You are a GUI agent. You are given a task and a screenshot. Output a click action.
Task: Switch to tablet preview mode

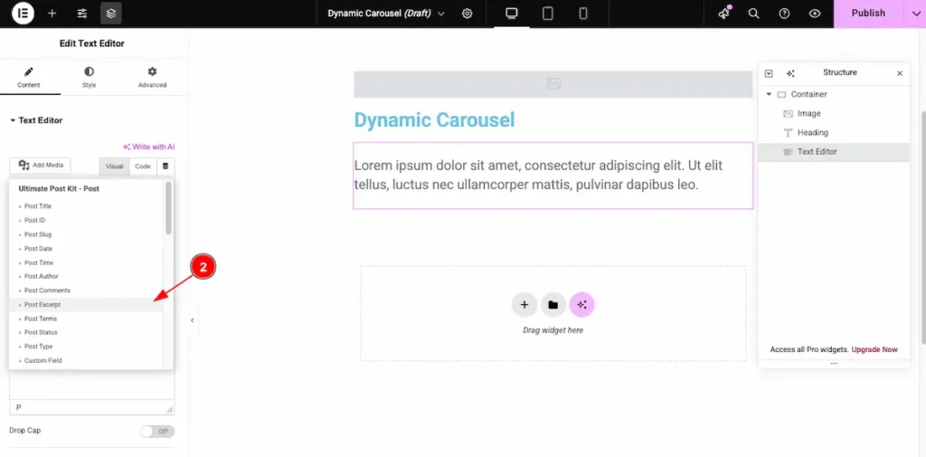pos(547,14)
